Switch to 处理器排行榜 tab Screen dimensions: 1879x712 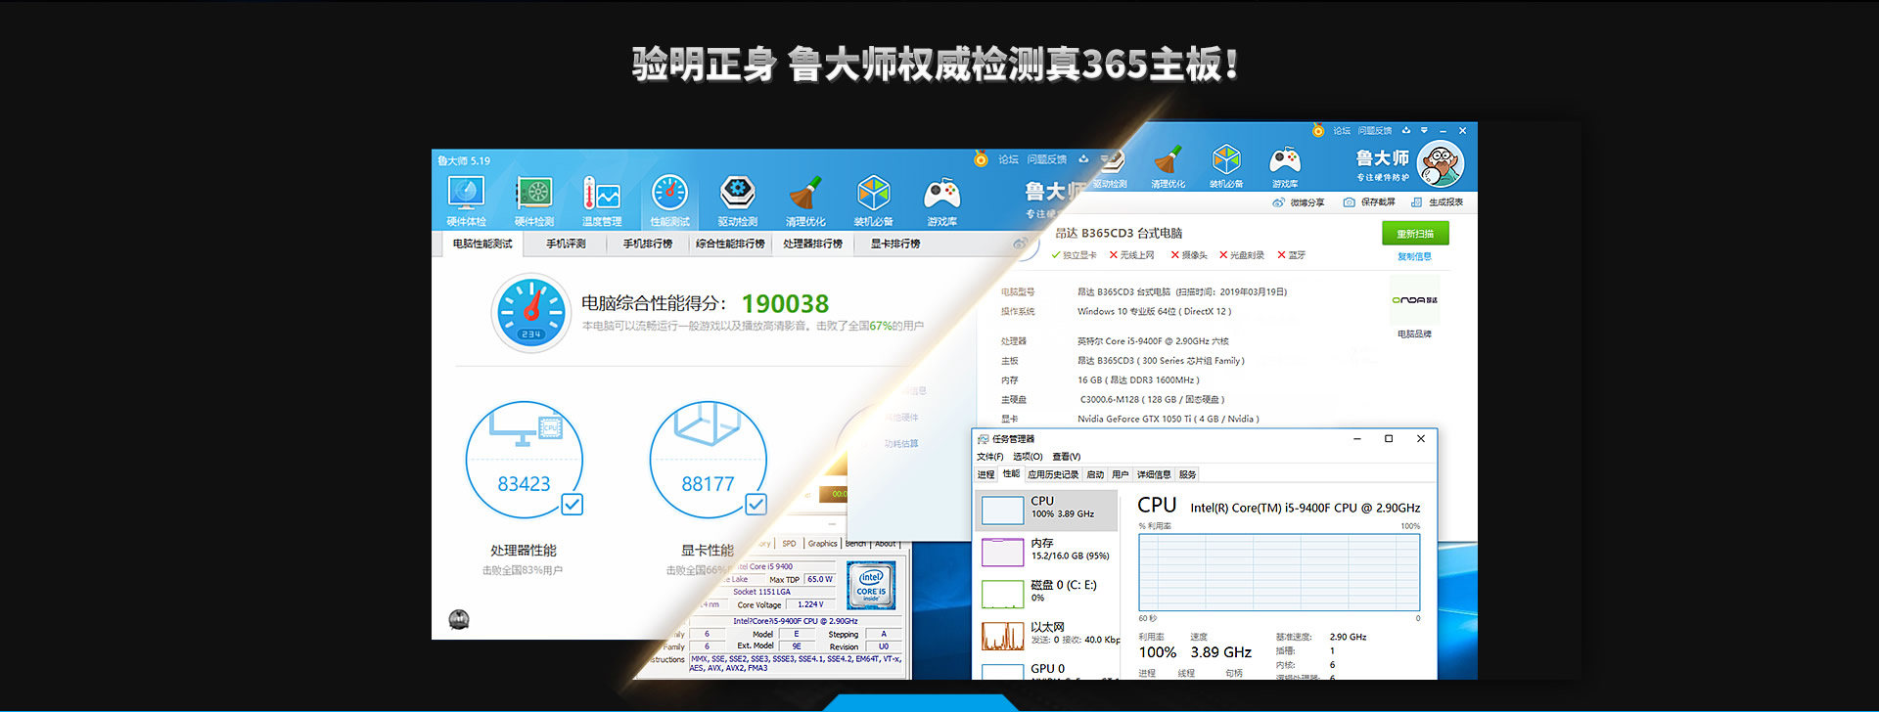[x=812, y=244]
